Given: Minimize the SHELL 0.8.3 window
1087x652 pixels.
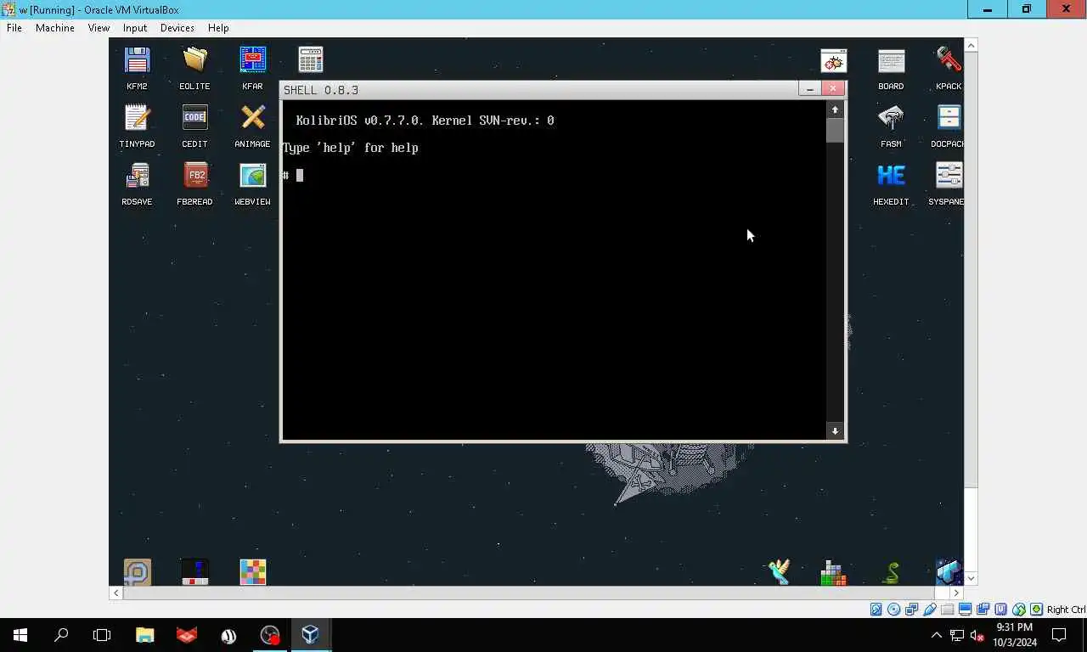Looking at the screenshot, I should pos(810,89).
